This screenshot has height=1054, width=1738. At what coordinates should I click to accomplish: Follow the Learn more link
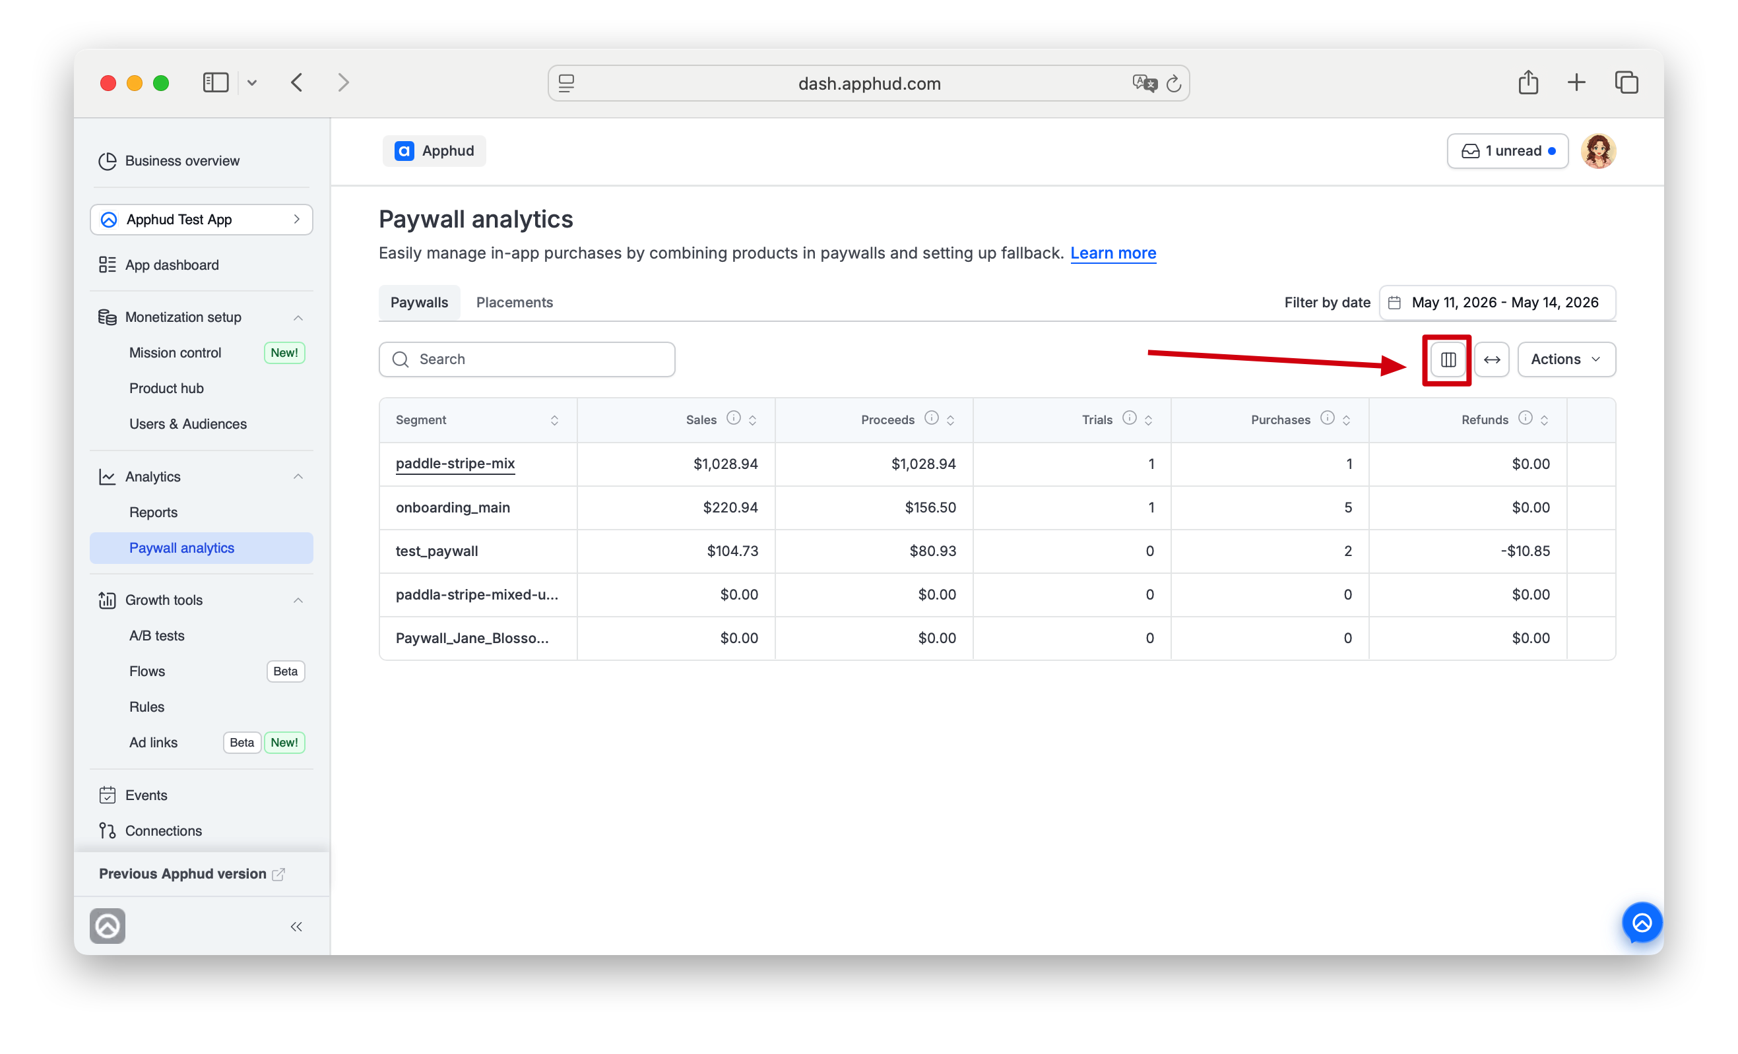tap(1113, 253)
